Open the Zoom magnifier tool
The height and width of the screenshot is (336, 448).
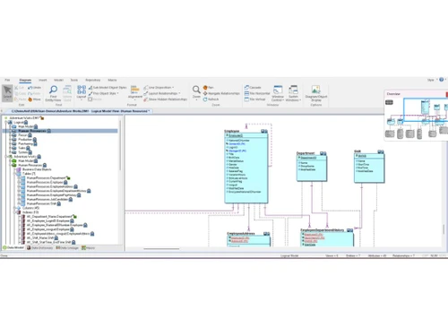pos(196,92)
